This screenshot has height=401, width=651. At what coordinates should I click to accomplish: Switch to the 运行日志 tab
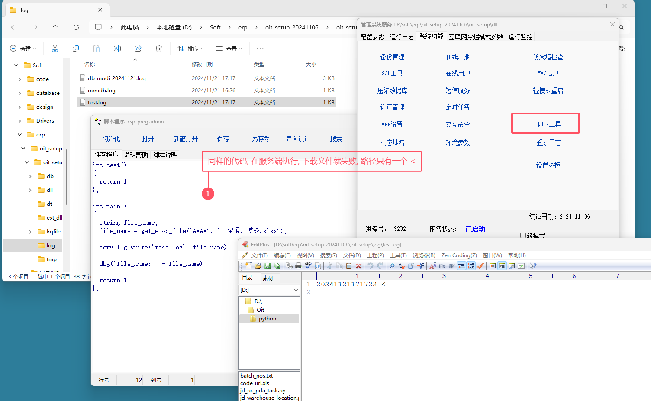point(402,37)
